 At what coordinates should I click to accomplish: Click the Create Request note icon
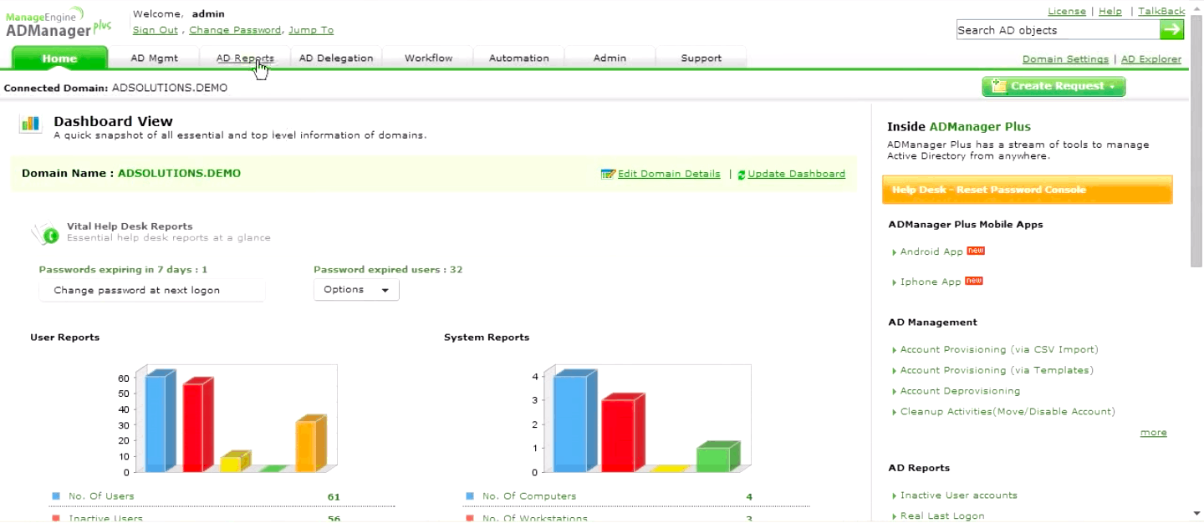click(998, 86)
